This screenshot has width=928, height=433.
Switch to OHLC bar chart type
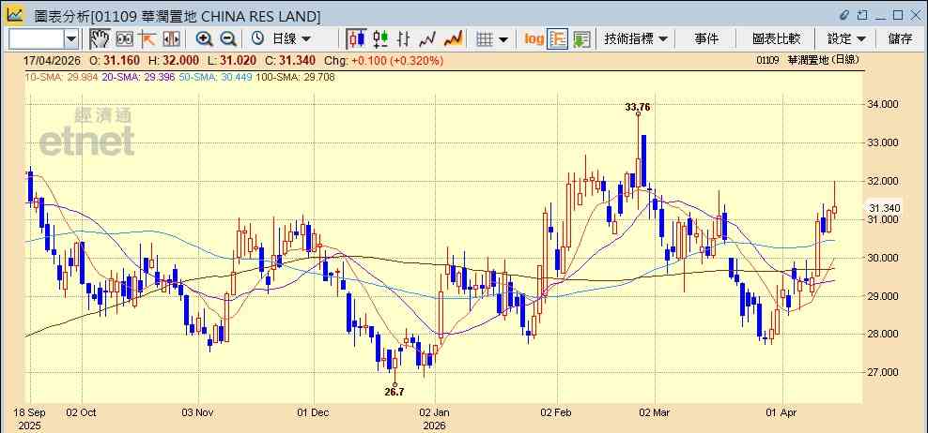404,39
